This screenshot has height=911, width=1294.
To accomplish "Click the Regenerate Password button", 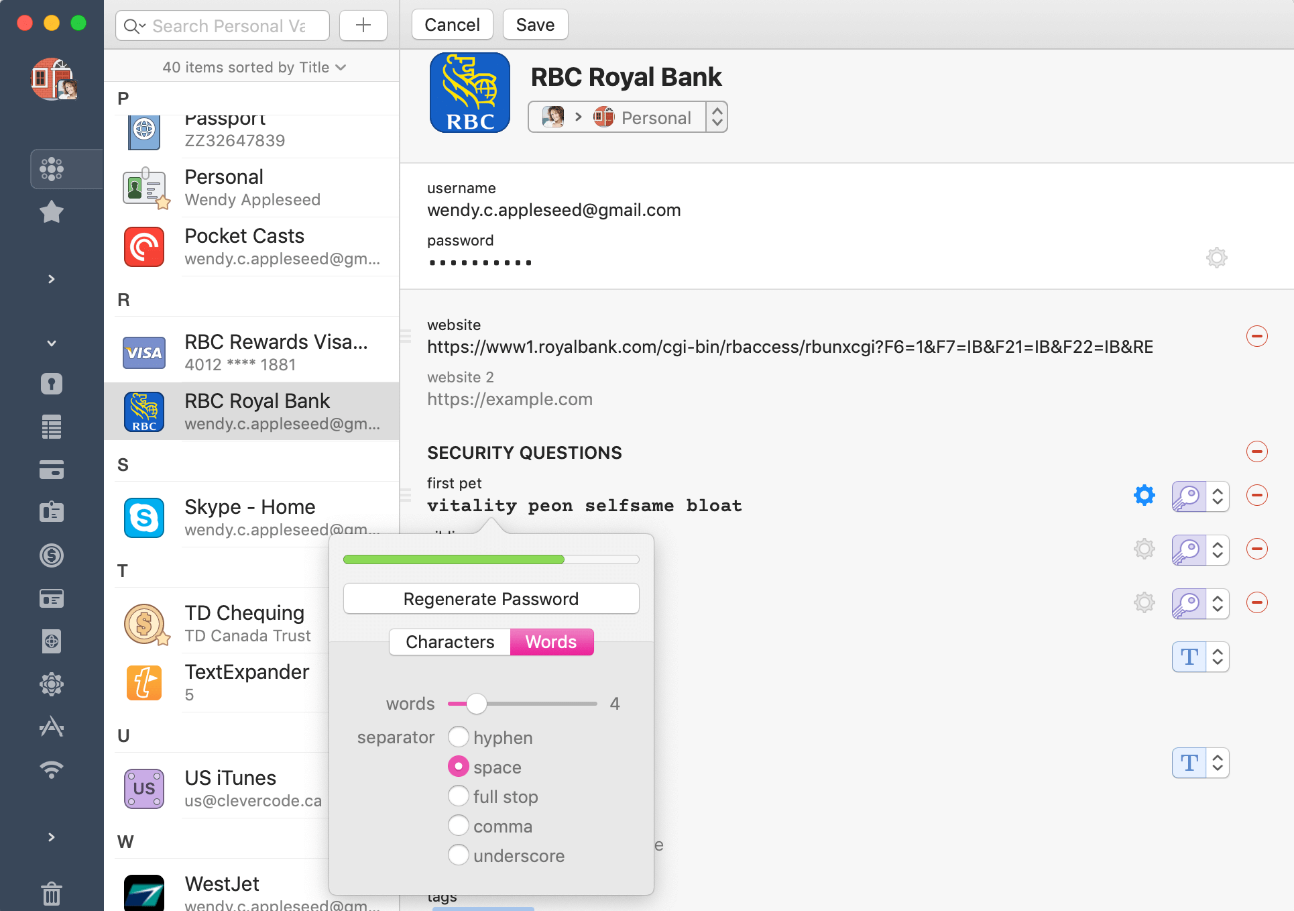I will (x=491, y=598).
